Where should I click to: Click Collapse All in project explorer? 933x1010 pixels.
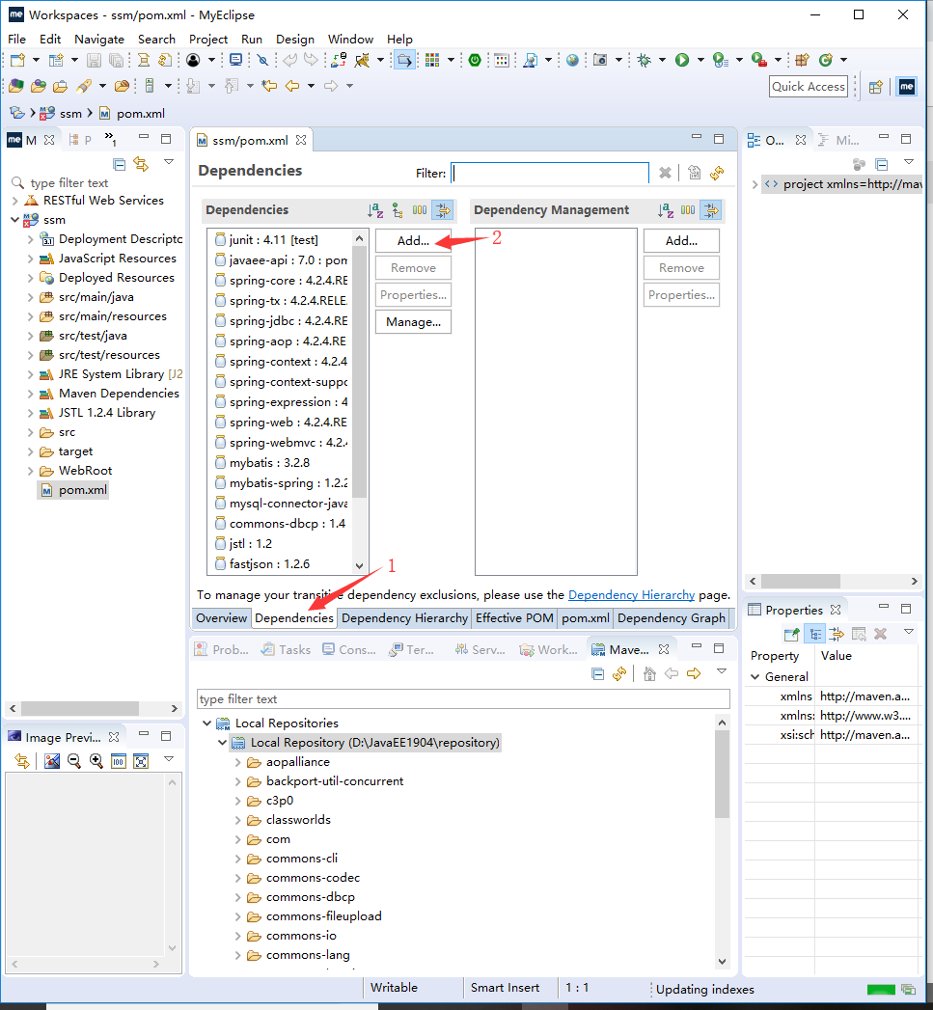pos(120,164)
